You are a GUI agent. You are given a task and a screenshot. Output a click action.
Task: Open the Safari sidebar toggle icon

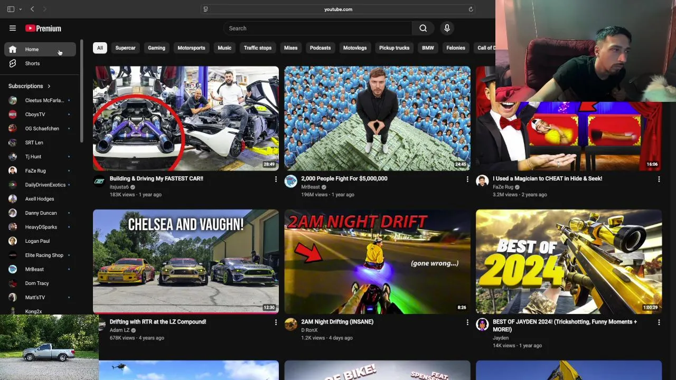click(11, 9)
